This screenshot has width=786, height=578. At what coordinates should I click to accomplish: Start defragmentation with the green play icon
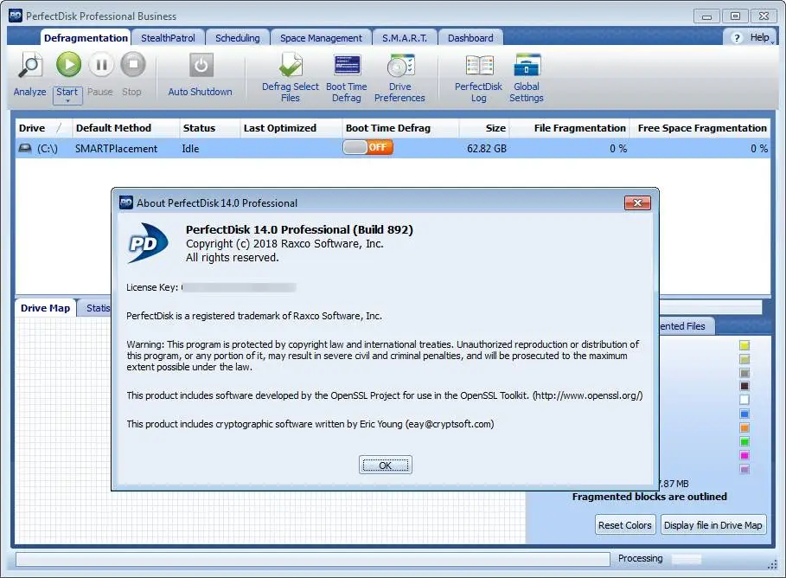tap(68, 64)
